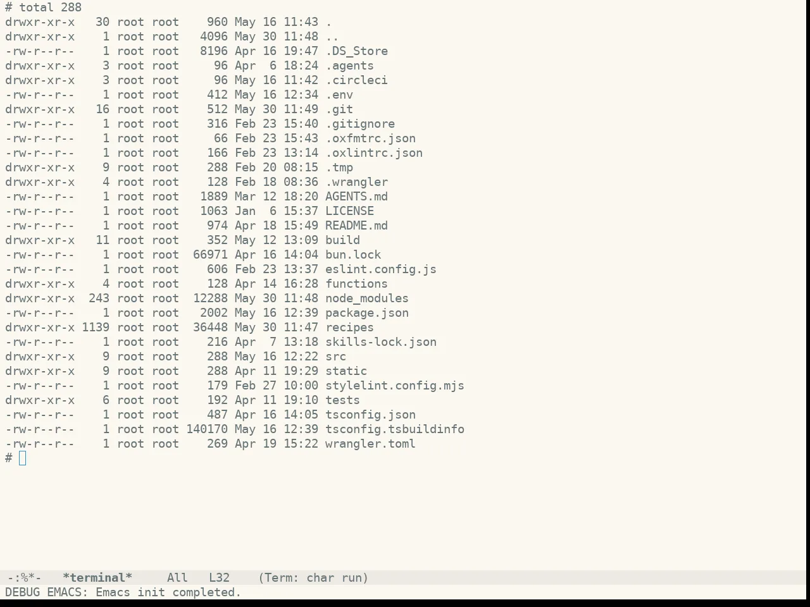Click the 'Jan 6 15:37' date of LICENSE

[277, 211]
